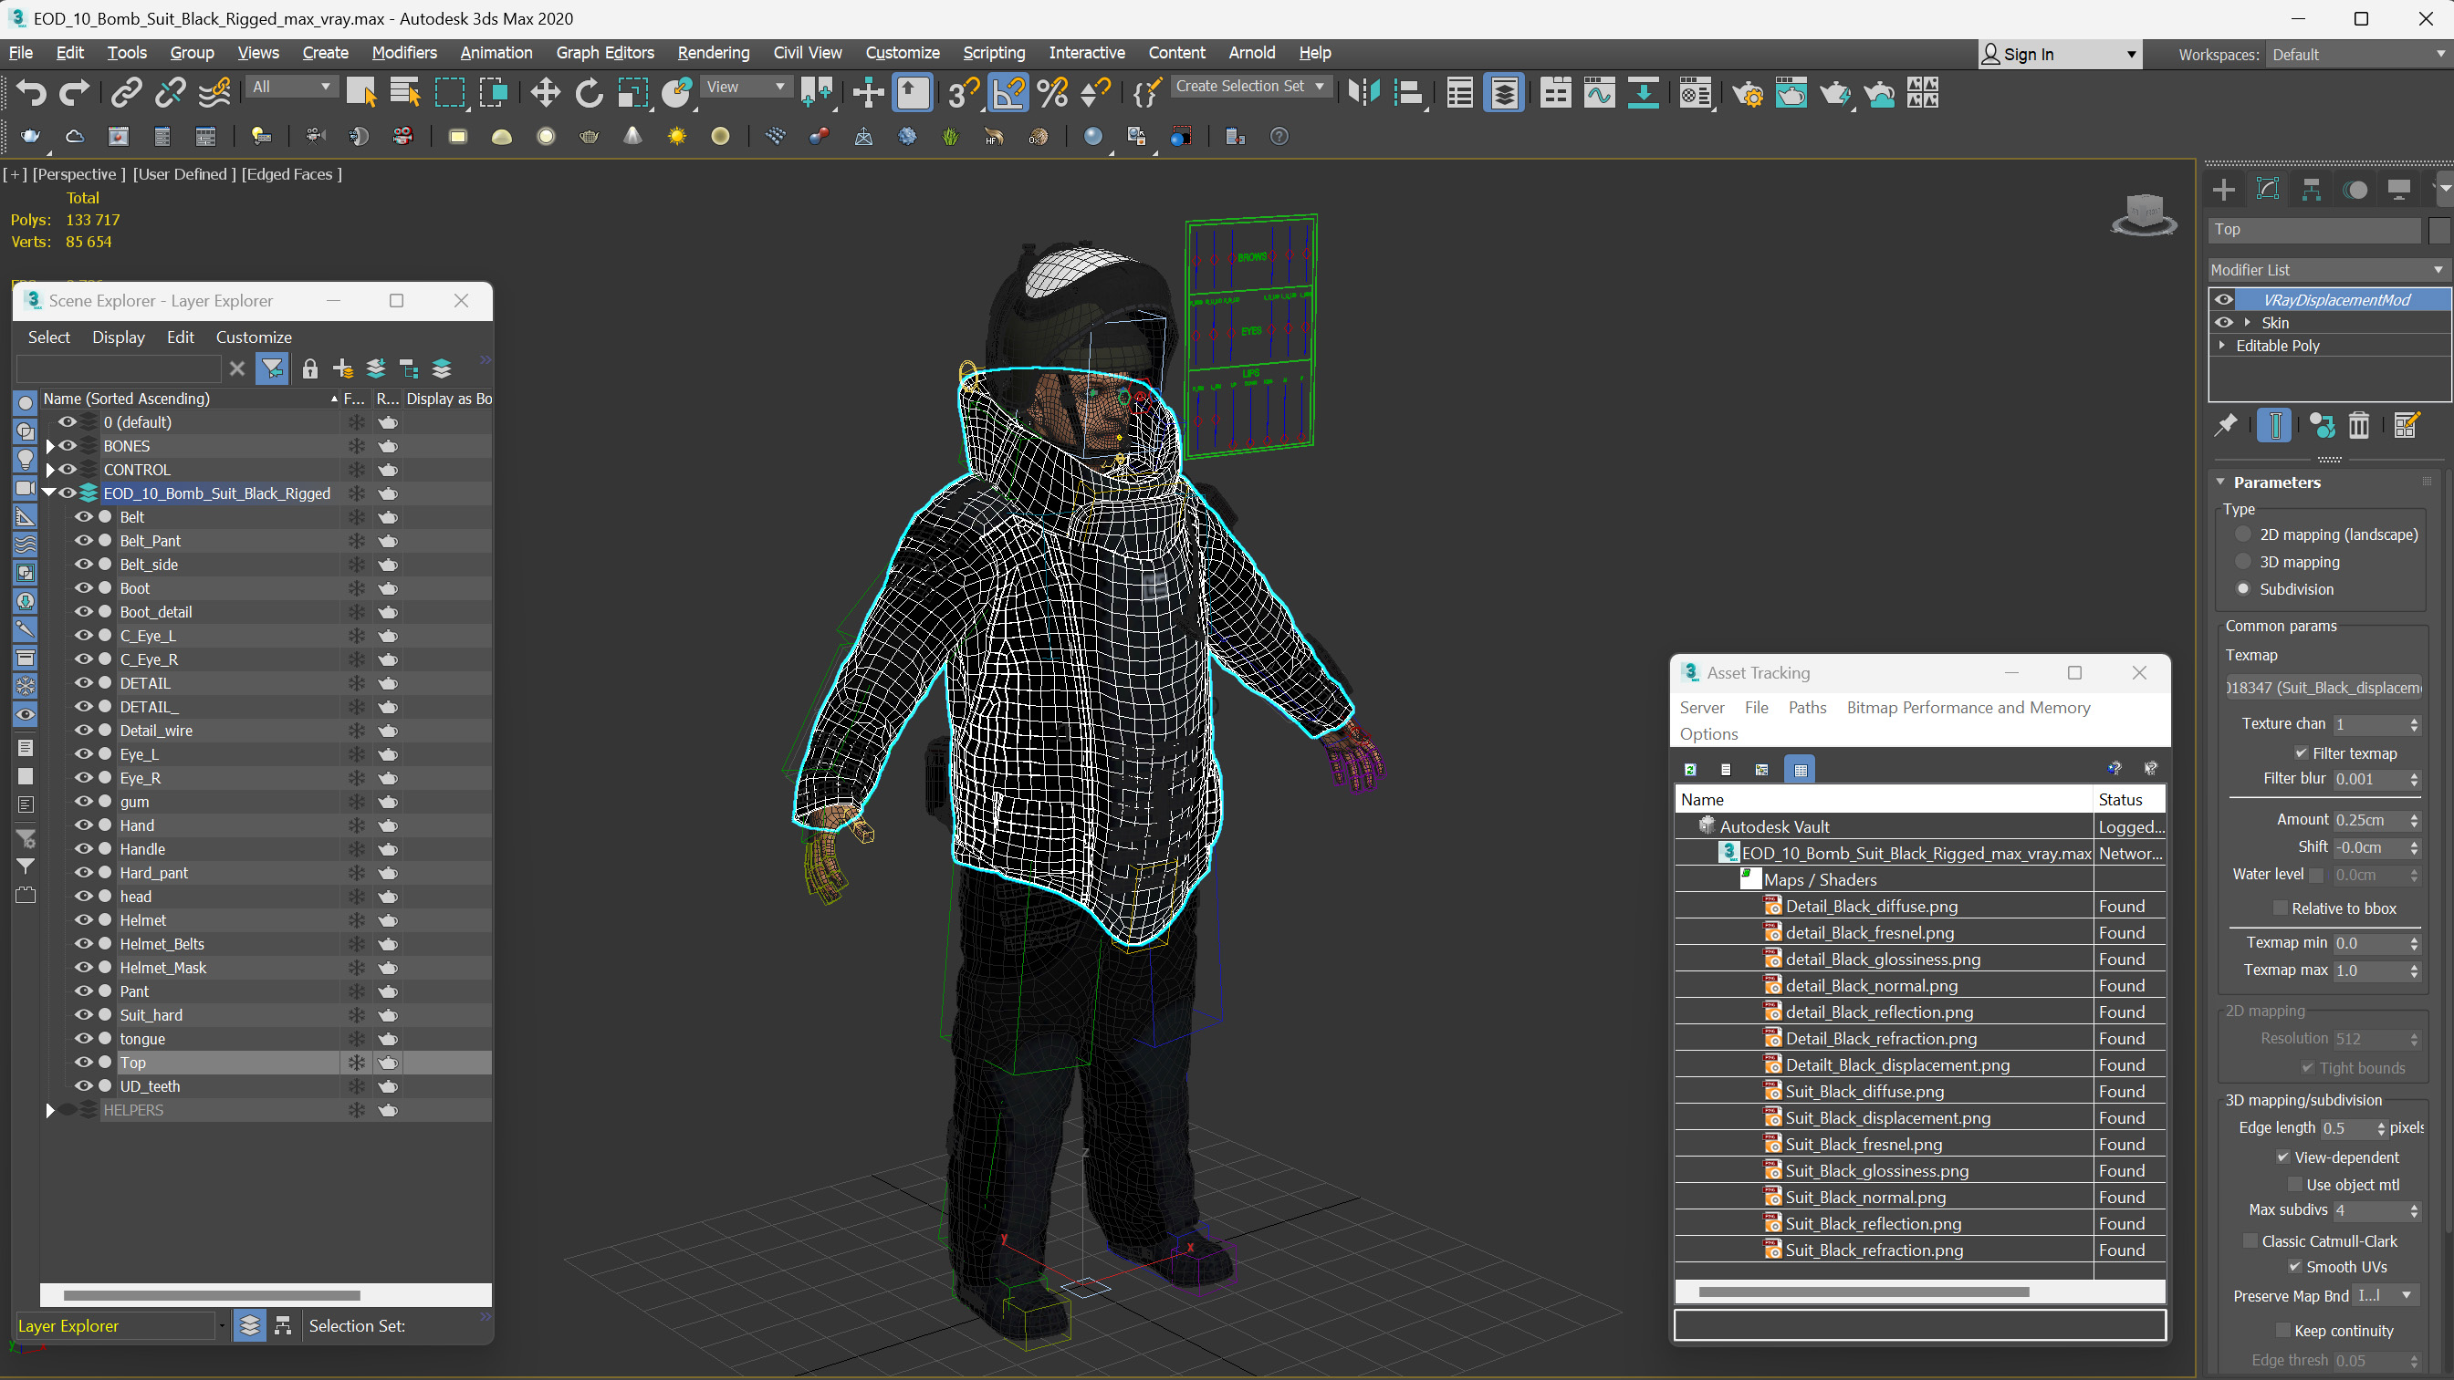
Task: Collapse EOD_10_Bomb_Suit_Black_Rigged layer
Action: (x=48, y=493)
